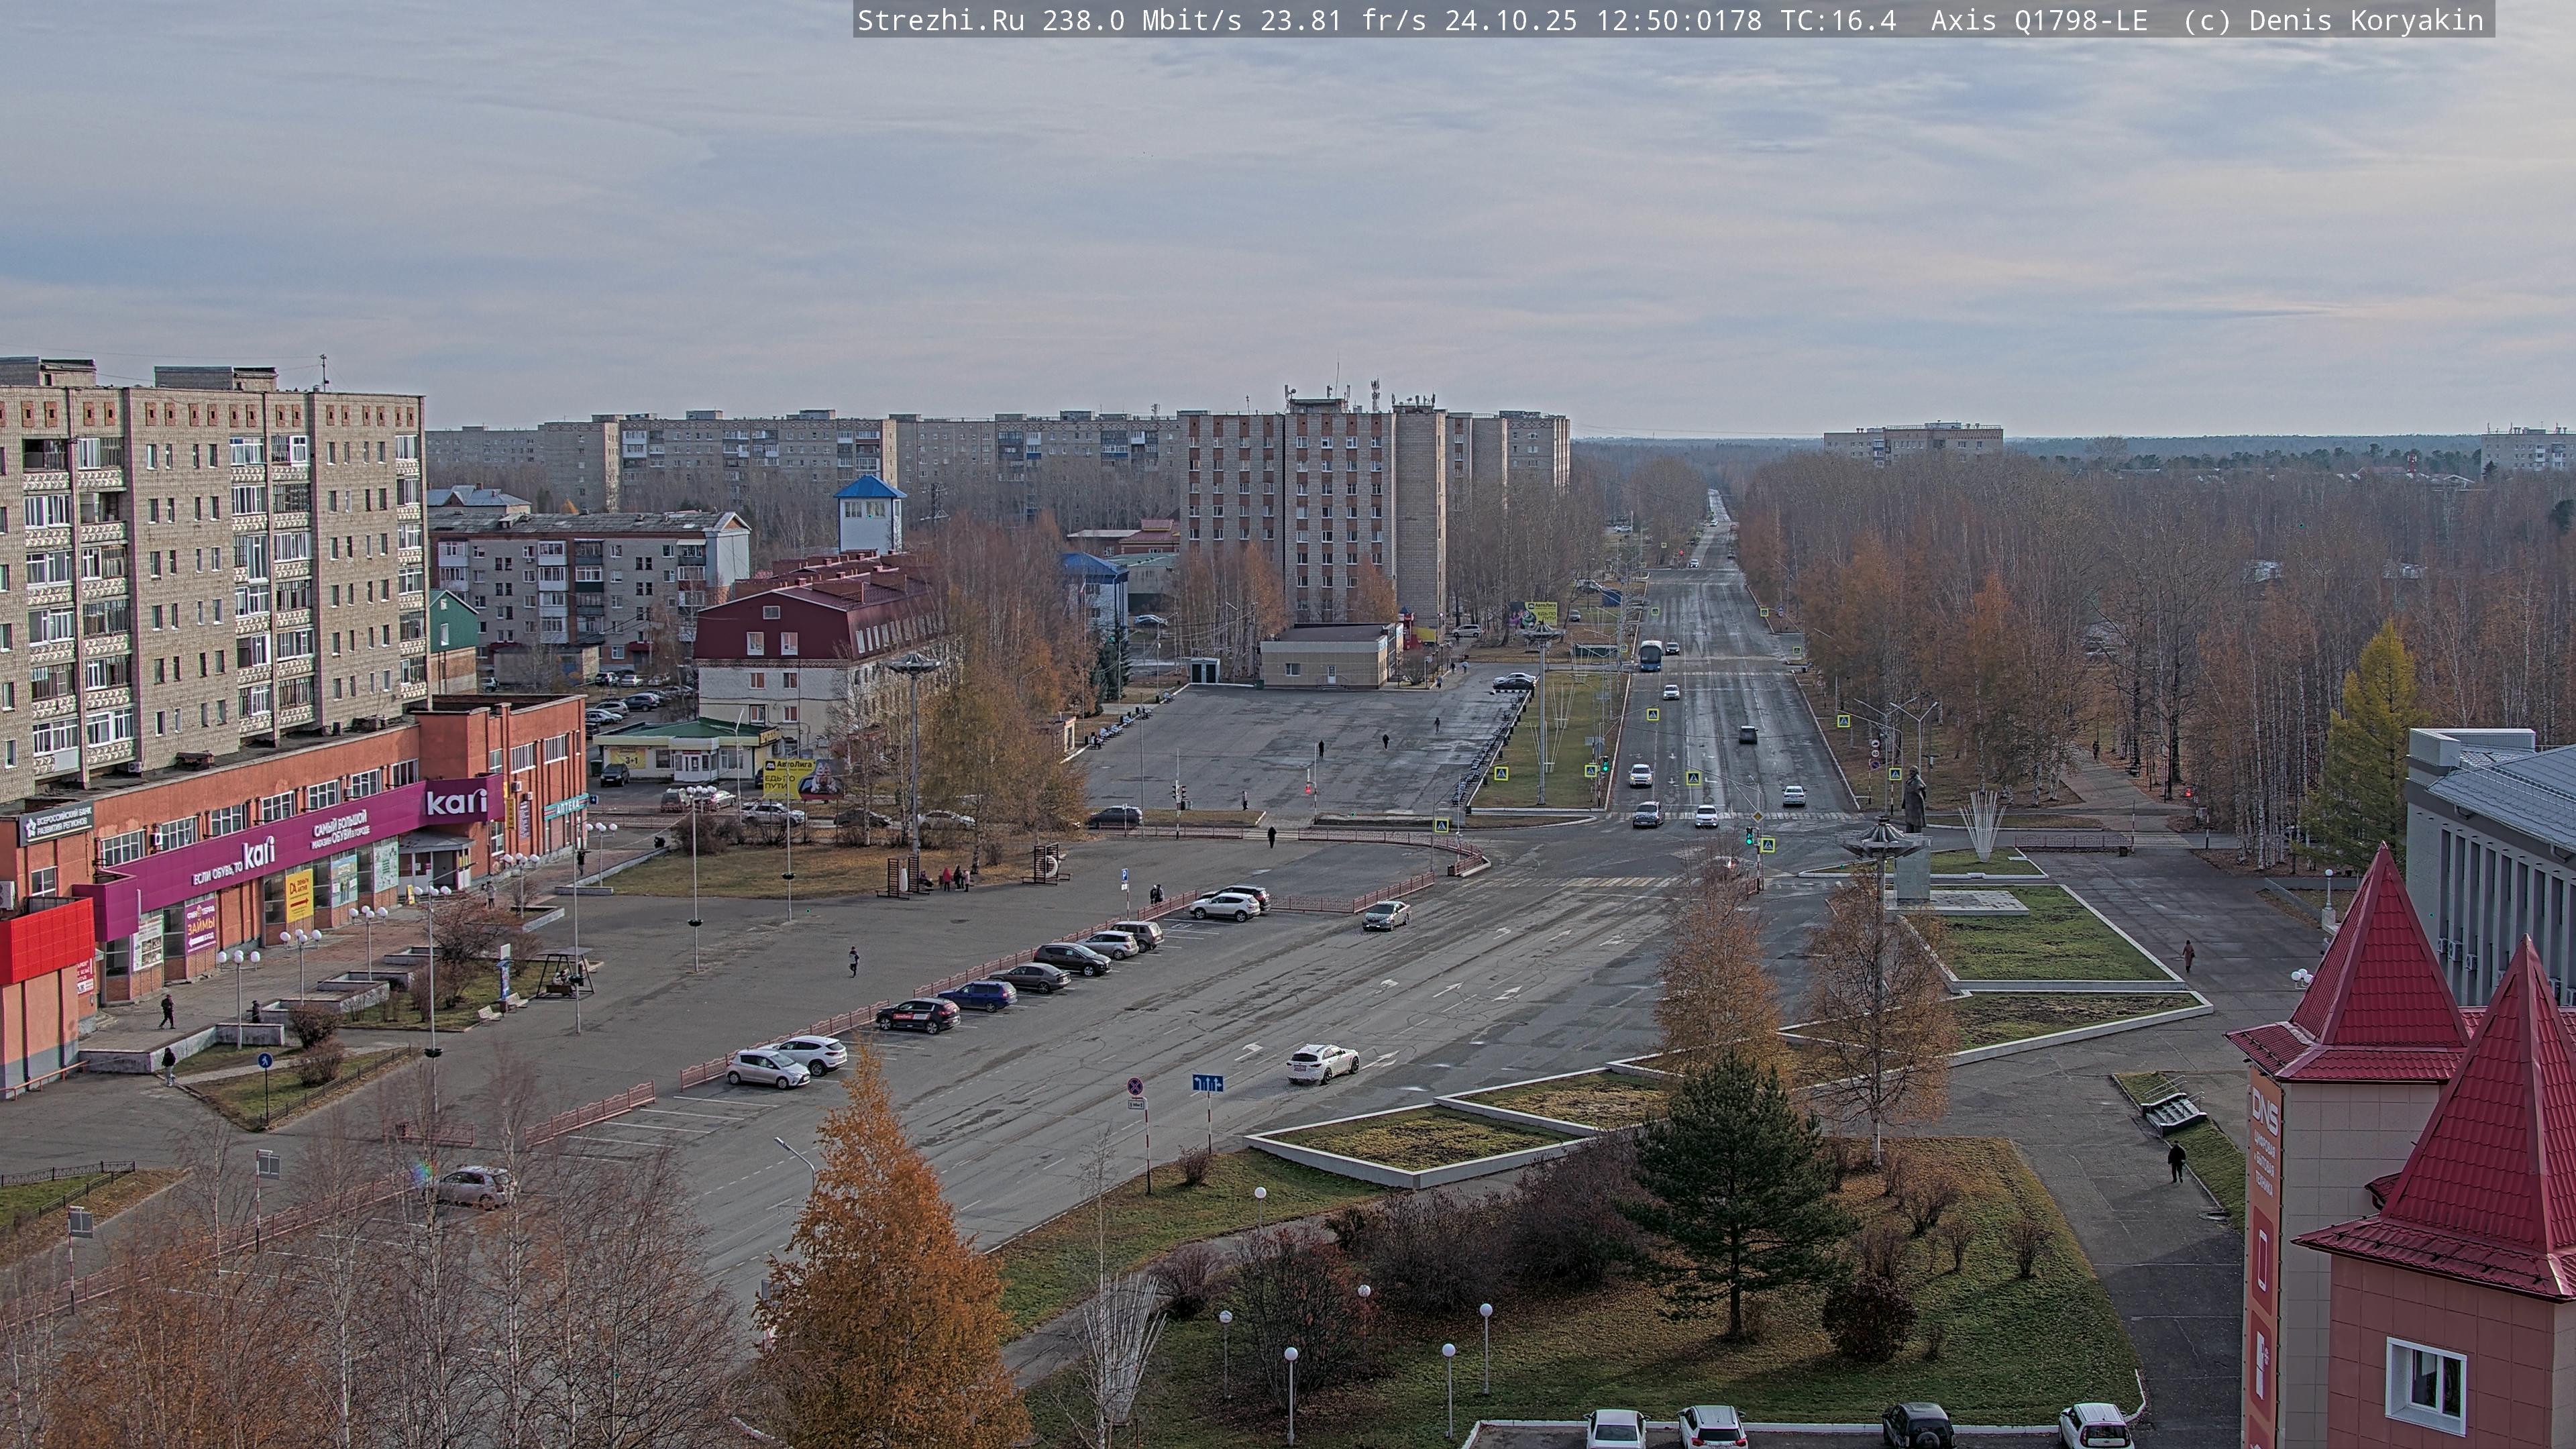The width and height of the screenshot is (2576, 1449).
Task: Click the Strezhi.Ru text in overlay bar
Action: click(x=940, y=20)
